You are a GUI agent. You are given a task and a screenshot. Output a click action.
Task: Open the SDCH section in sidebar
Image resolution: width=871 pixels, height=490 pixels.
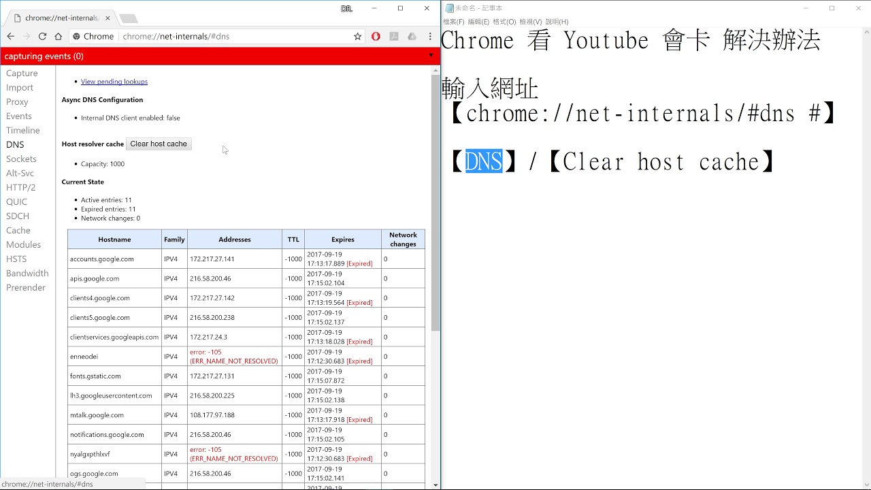pyautogui.click(x=18, y=216)
